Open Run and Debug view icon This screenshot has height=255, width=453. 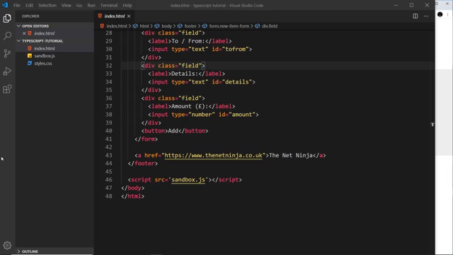[x=7, y=71]
